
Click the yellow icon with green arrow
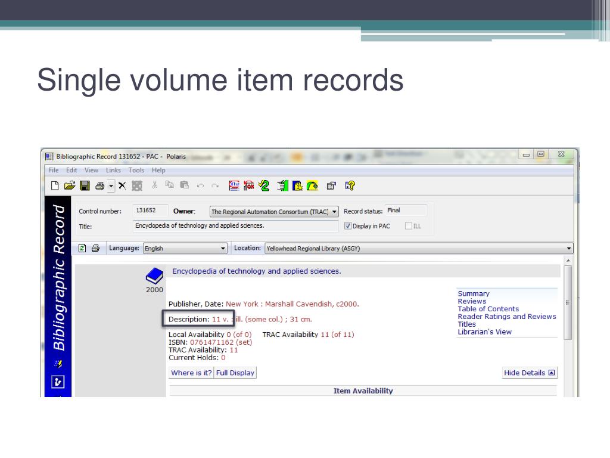coord(312,186)
